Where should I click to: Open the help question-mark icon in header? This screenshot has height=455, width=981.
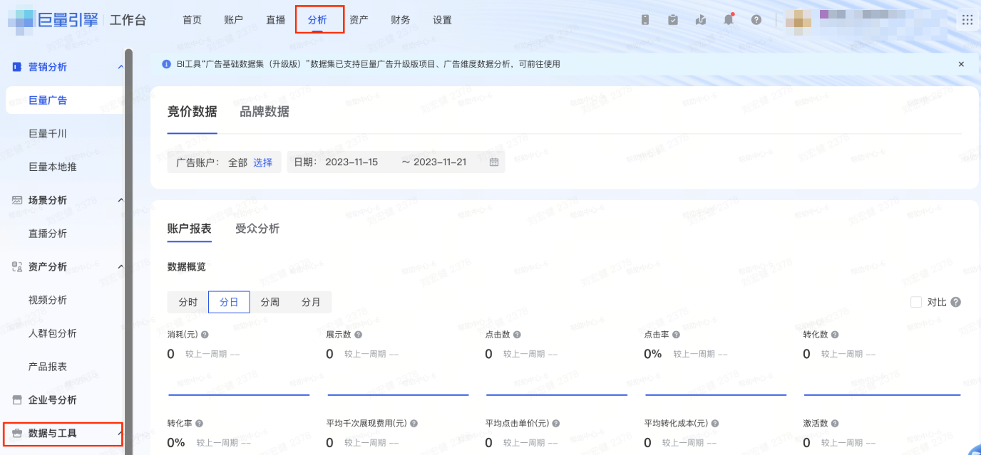point(756,20)
